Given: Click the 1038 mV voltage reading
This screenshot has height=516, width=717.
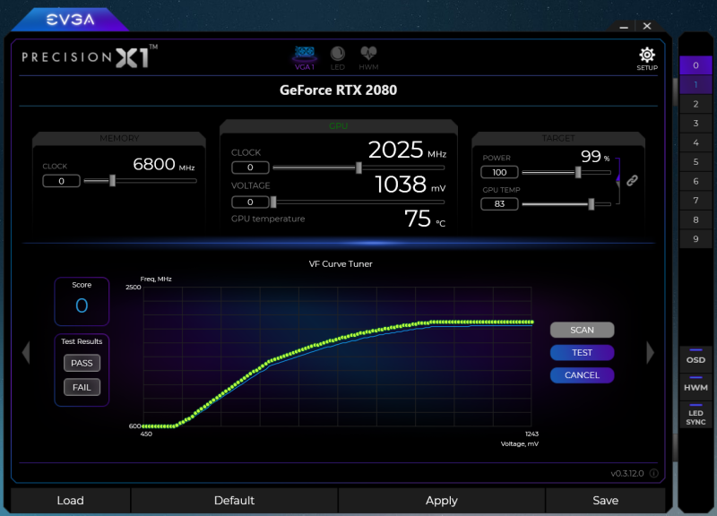Looking at the screenshot, I should pyautogui.click(x=410, y=185).
